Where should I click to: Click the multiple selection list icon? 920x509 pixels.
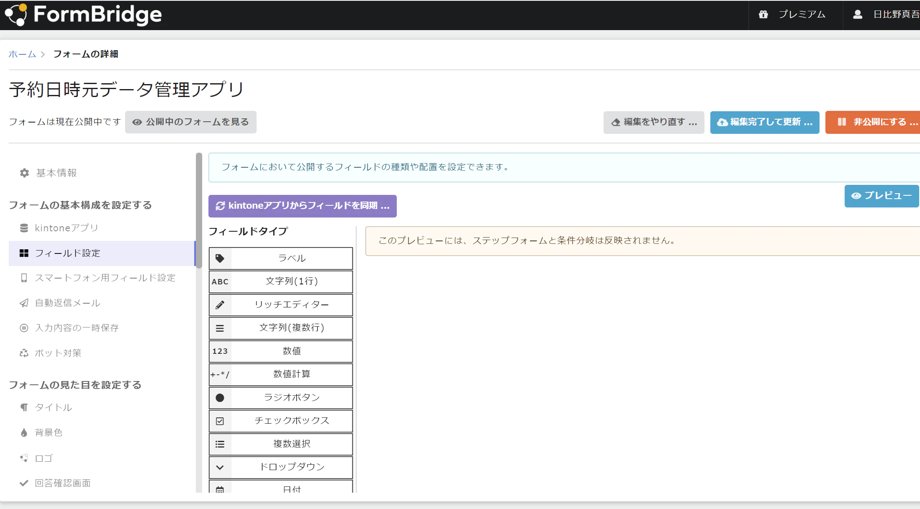click(x=220, y=444)
